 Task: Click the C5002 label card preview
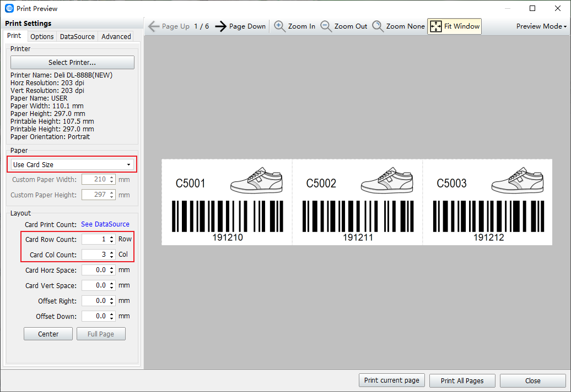[357, 202]
